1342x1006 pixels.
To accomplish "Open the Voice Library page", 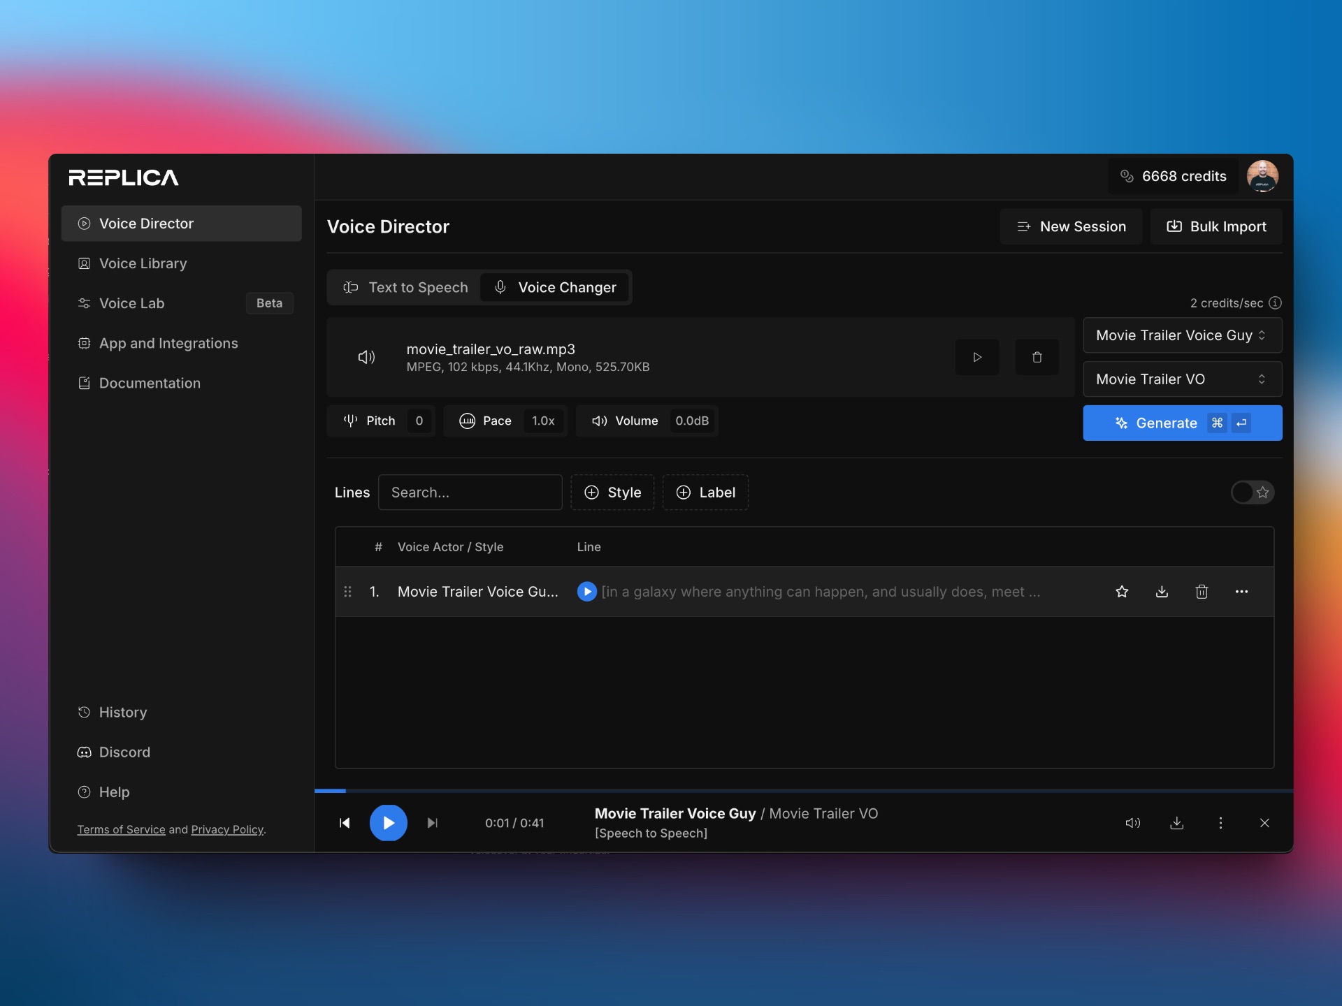I will coord(181,263).
